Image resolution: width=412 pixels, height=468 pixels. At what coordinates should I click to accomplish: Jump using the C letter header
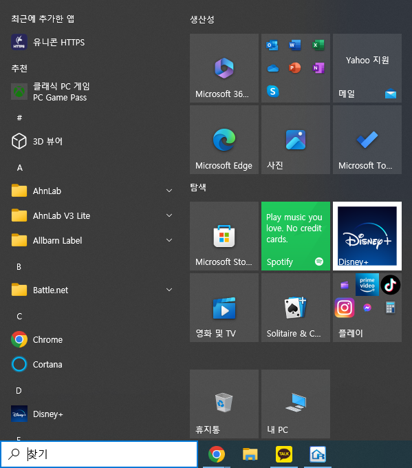coord(19,316)
